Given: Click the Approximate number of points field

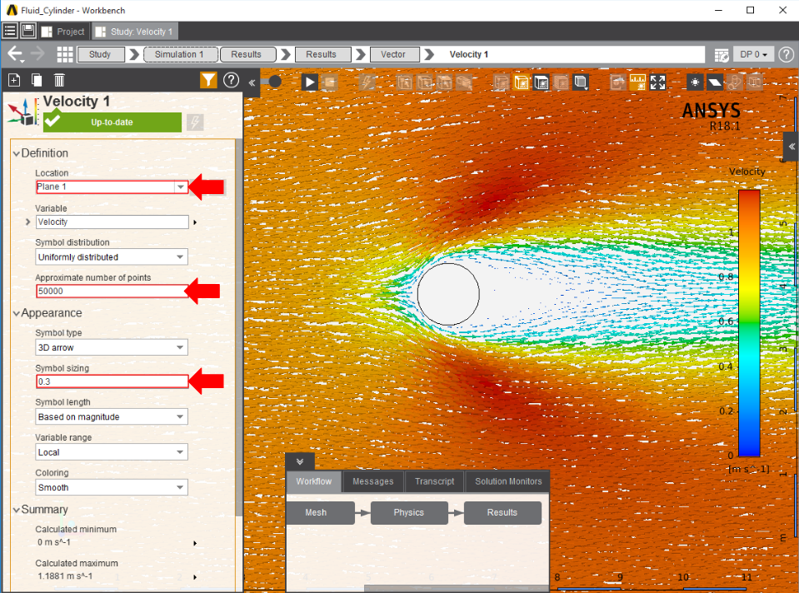Looking at the screenshot, I should coord(112,291).
